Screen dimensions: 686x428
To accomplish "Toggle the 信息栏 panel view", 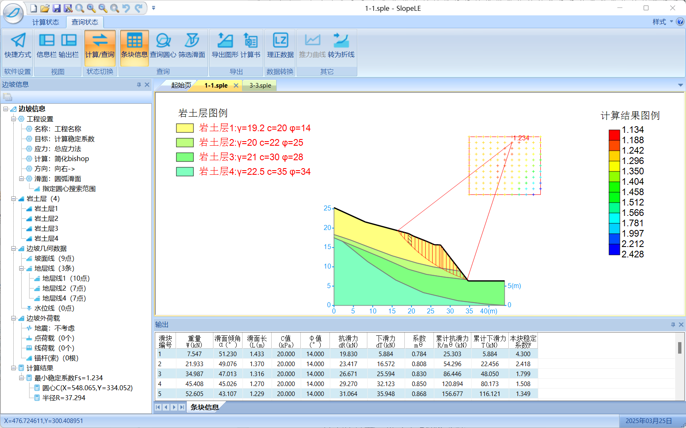I will [47, 46].
